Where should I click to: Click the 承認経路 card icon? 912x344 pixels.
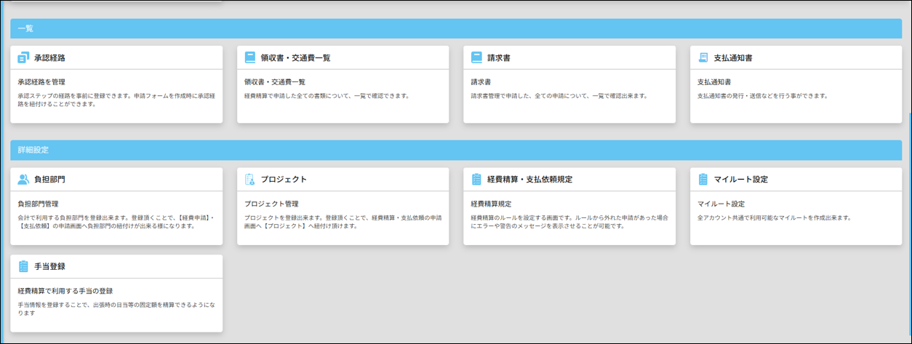pyautogui.click(x=23, y=57)
